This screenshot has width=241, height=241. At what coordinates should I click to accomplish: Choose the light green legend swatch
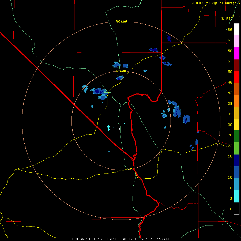pyautogui.click(x=236, y=148)
